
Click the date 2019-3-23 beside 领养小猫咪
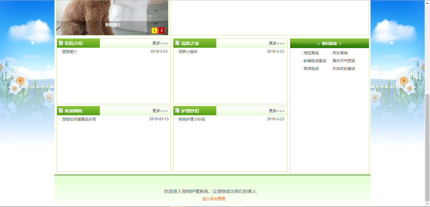tap(275, 52)
